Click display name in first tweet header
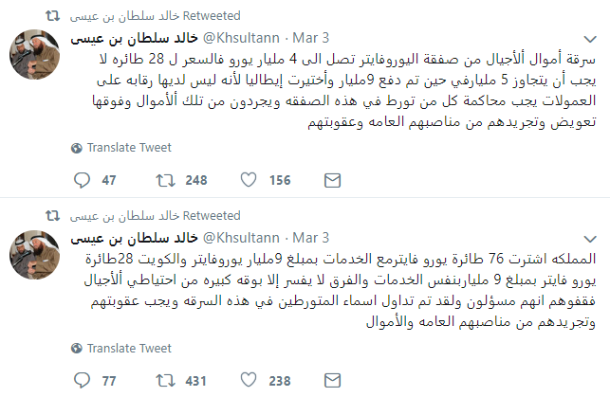Screen dimensions: 610x397 click(134, 37)
